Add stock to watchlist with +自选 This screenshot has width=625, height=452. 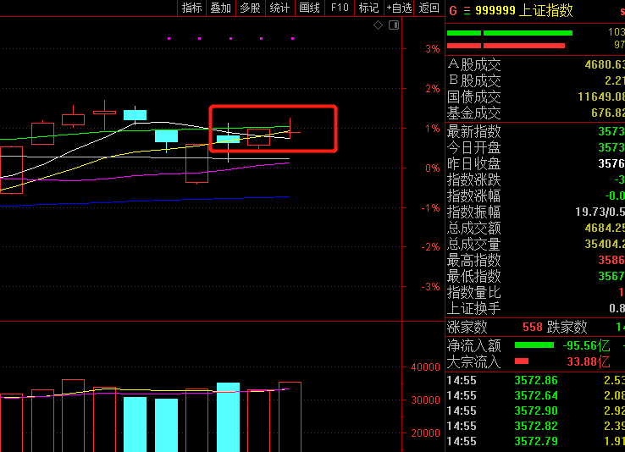point(399,8)
